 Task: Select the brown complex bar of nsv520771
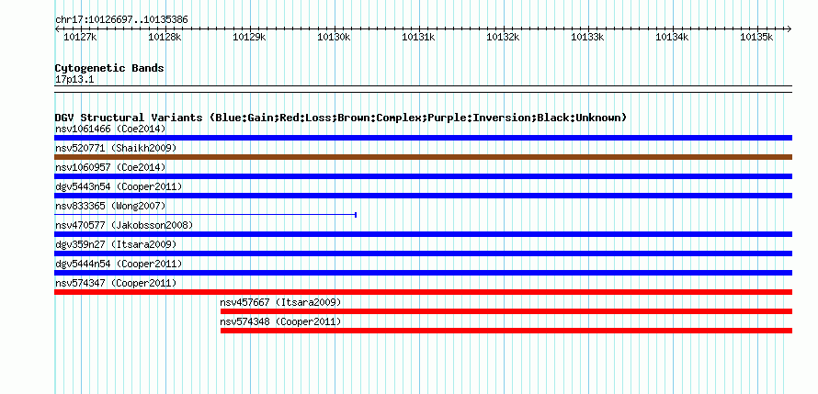423,157
